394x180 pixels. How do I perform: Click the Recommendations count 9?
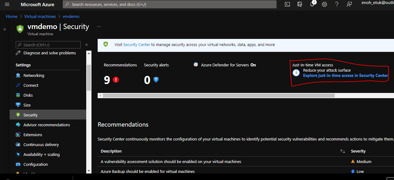107,80
